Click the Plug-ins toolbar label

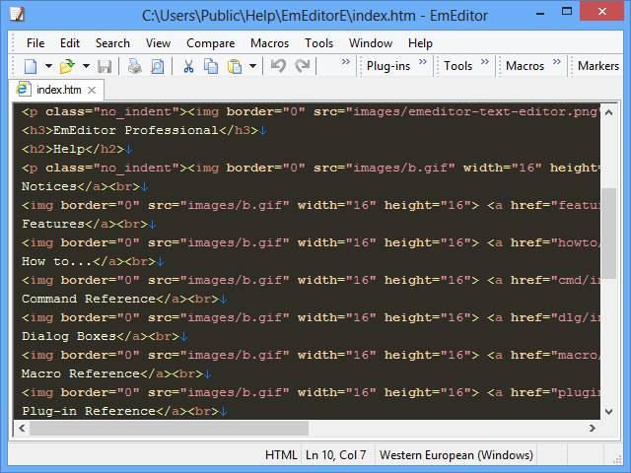click(x=388, y=66)
